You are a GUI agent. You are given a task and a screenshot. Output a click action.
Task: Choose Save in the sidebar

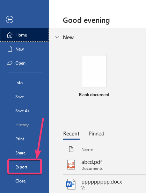(20, 97)
